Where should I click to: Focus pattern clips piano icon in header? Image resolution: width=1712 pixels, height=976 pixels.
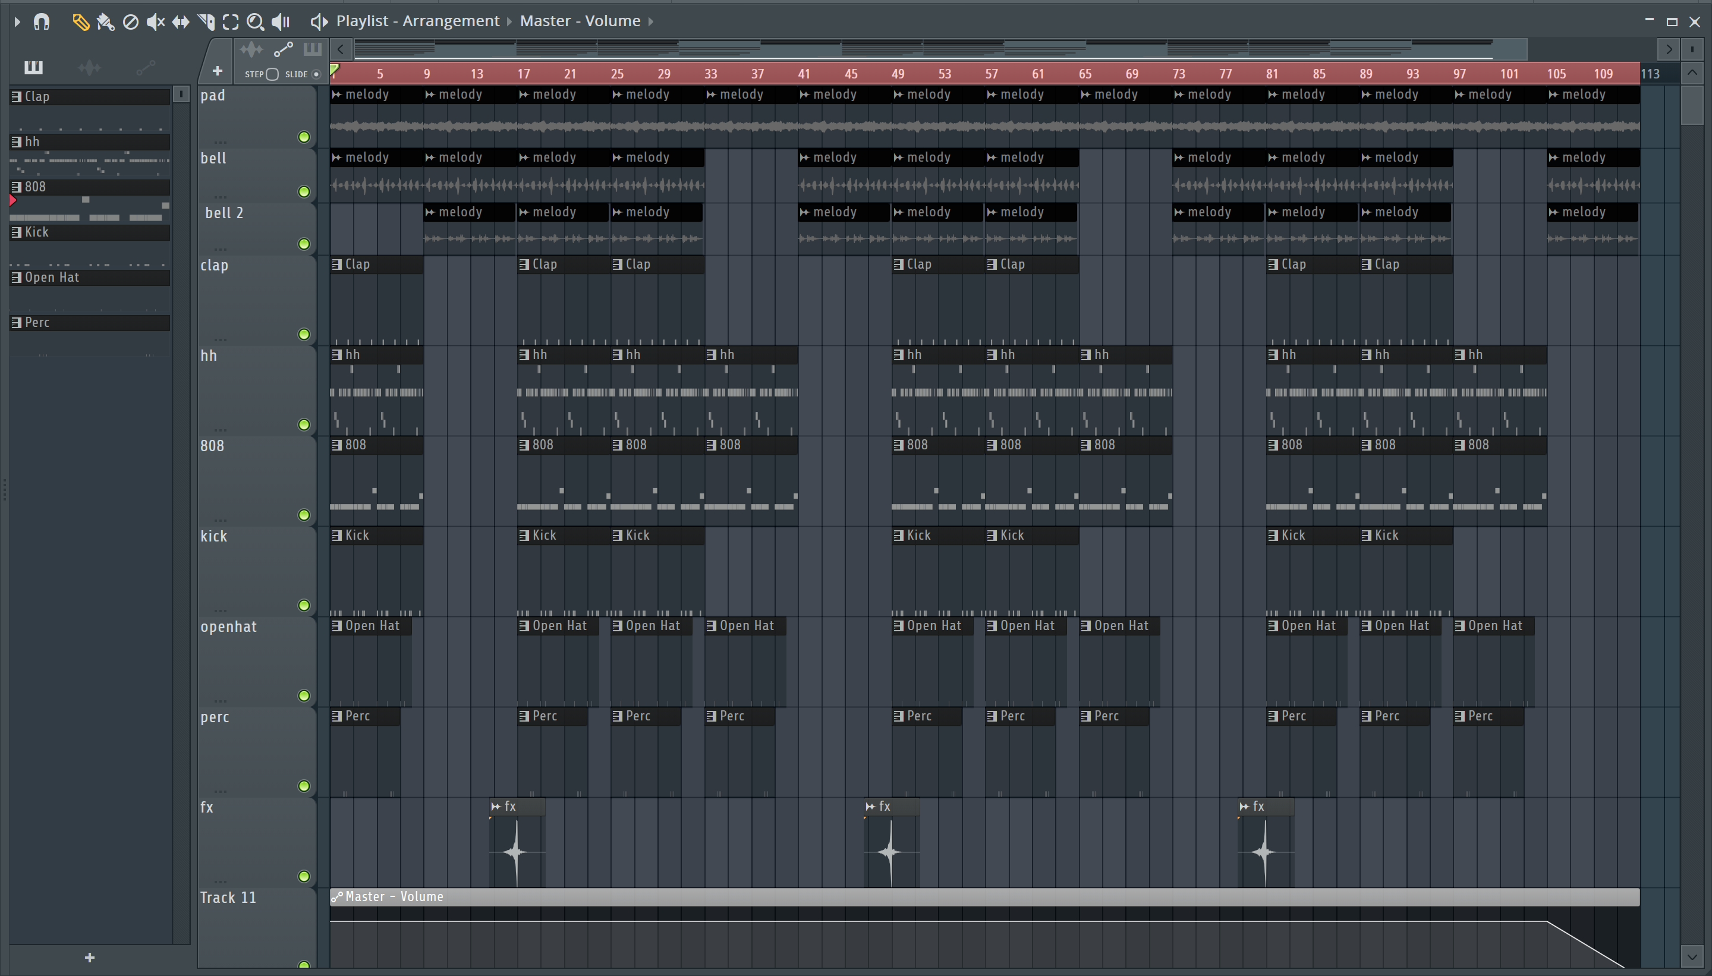coord(312,49)
